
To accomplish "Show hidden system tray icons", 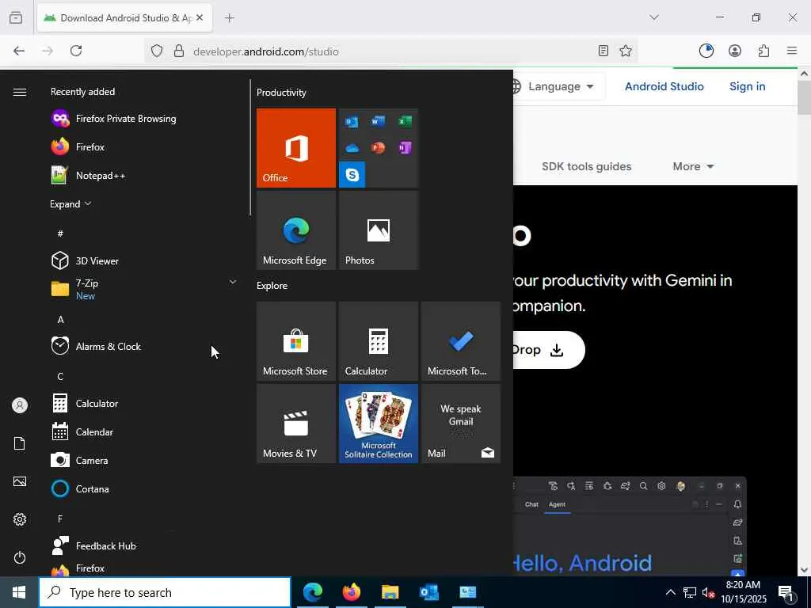I will click(670, 592).
